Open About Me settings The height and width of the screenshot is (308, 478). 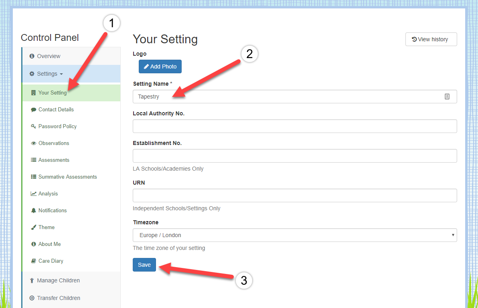[x=72, y=244]
